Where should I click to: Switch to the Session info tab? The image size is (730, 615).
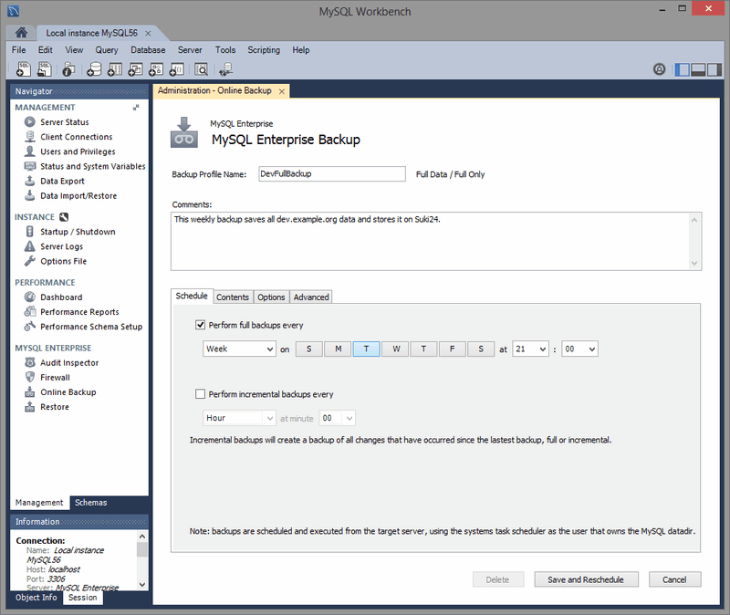pos(83,598)
